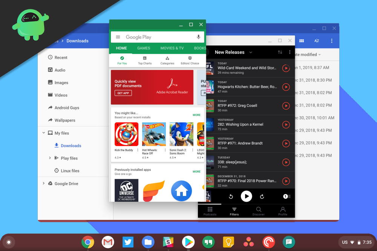Switch to the GAMES tab in Google Play
Screen dimensions: 377x251
point(144,48)
